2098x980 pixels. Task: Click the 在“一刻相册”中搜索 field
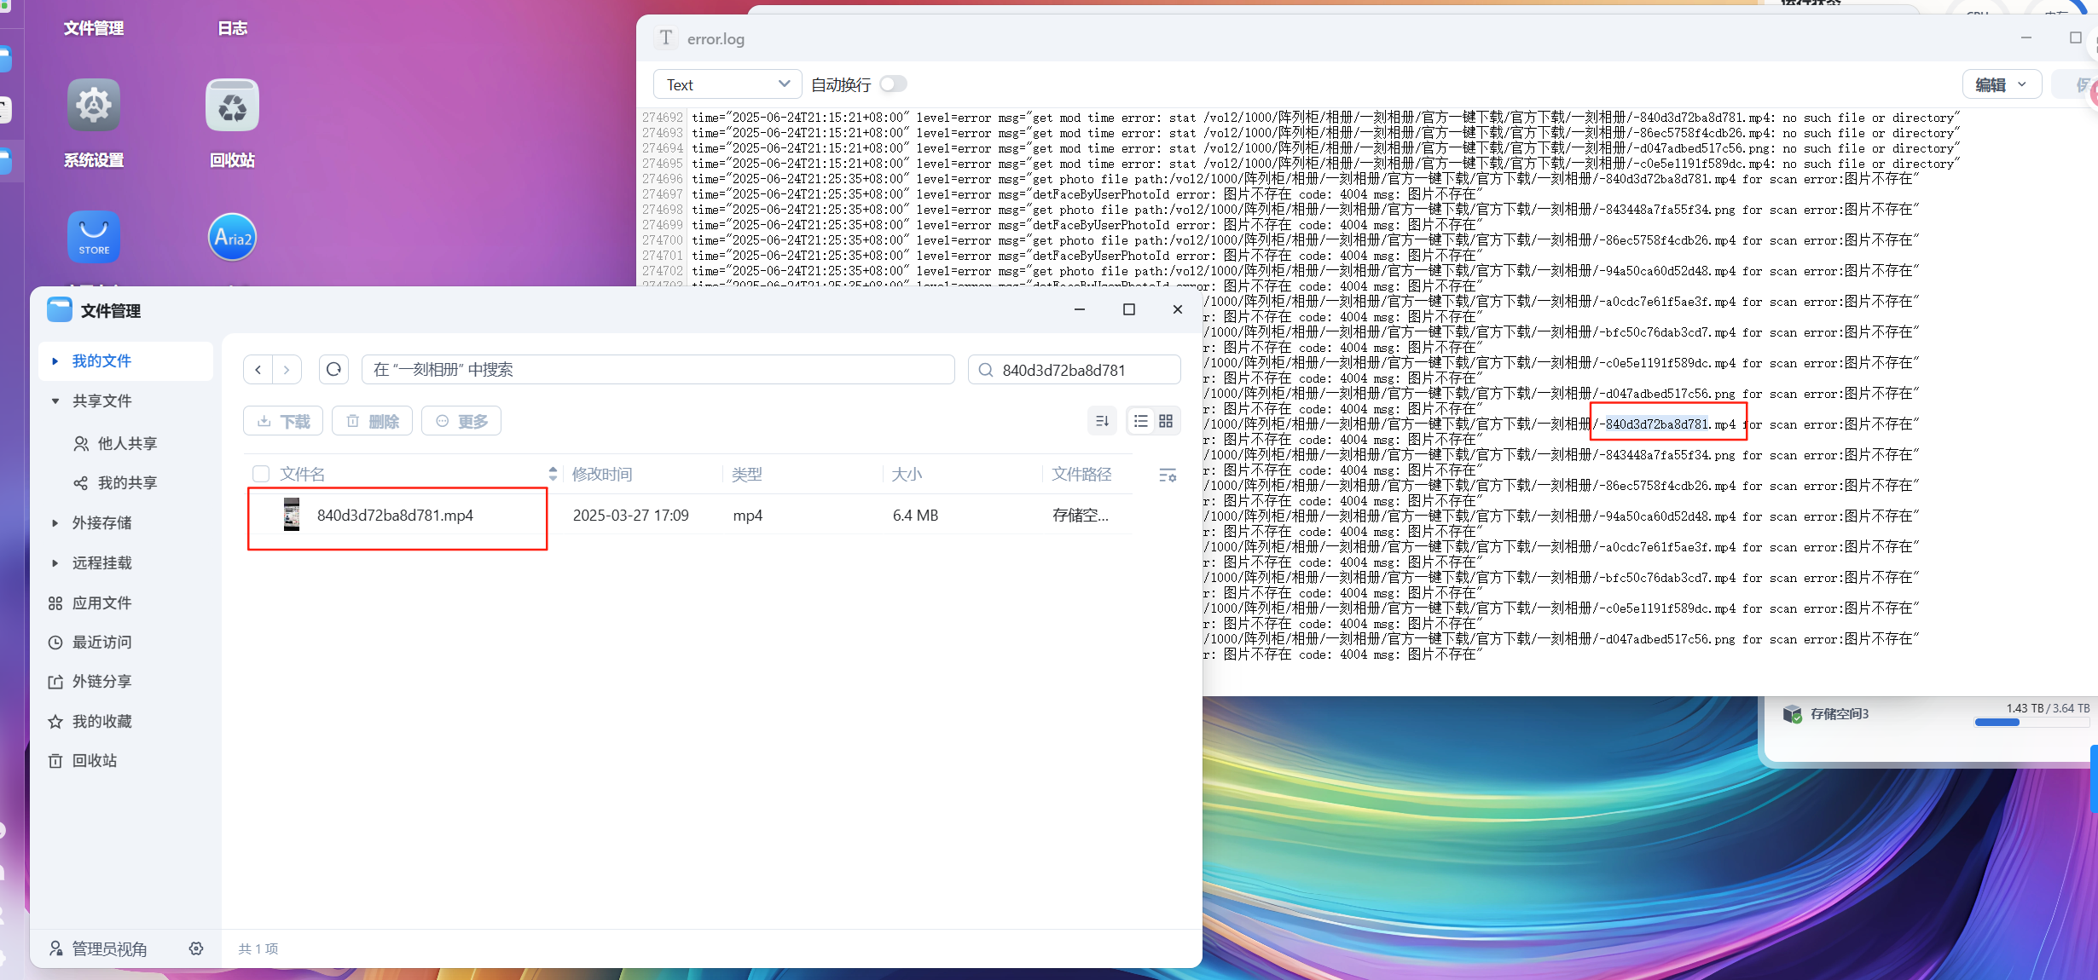[658, 370]
